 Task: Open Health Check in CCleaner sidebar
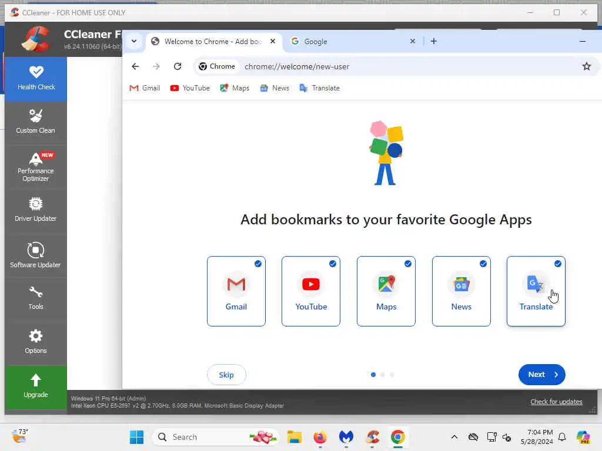[36, 79]
